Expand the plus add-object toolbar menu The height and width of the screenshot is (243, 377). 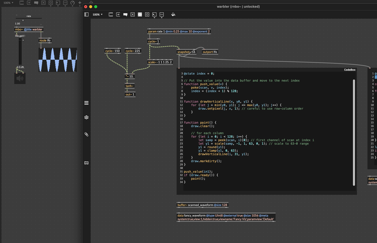click(80, 3)
